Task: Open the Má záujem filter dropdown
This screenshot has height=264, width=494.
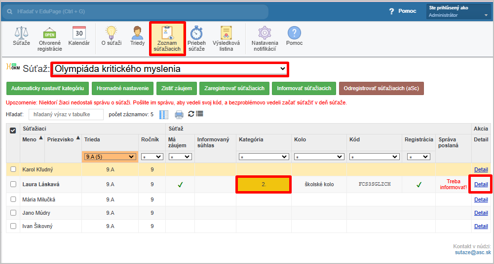Action: pos(180,157)
